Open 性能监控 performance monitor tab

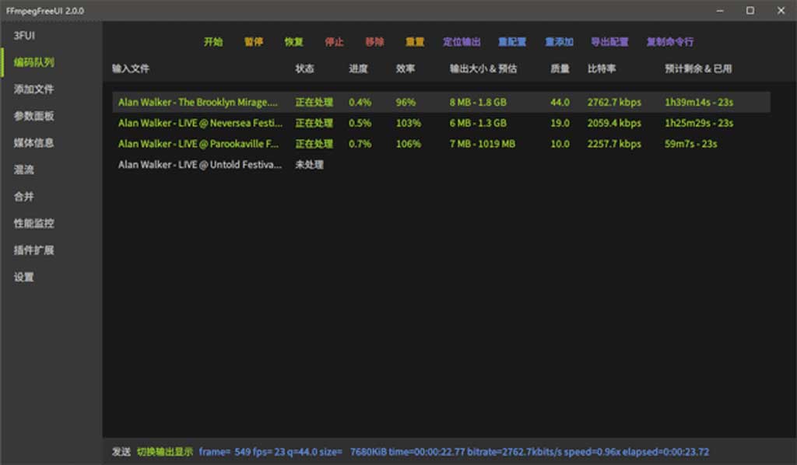(34, 223)
